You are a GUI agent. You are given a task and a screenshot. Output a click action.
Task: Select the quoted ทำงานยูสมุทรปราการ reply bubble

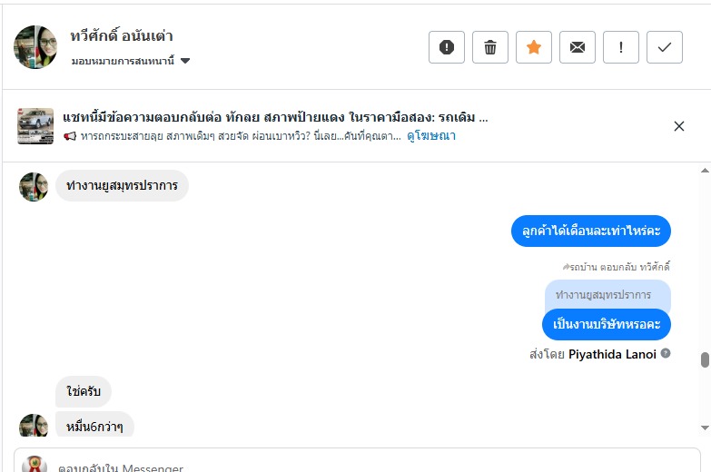pos(603,295)
